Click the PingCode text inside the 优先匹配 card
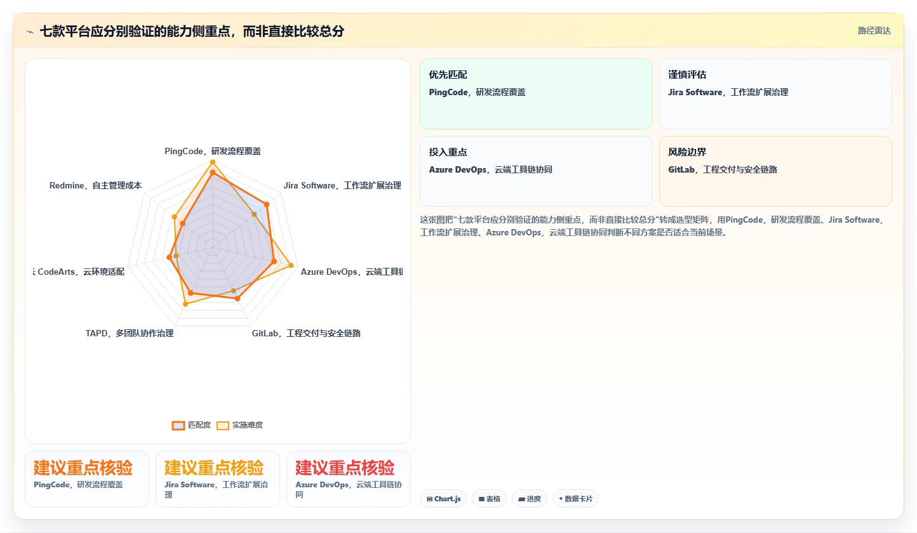Screen dimensions: 917x533 [x=478, y=92]
